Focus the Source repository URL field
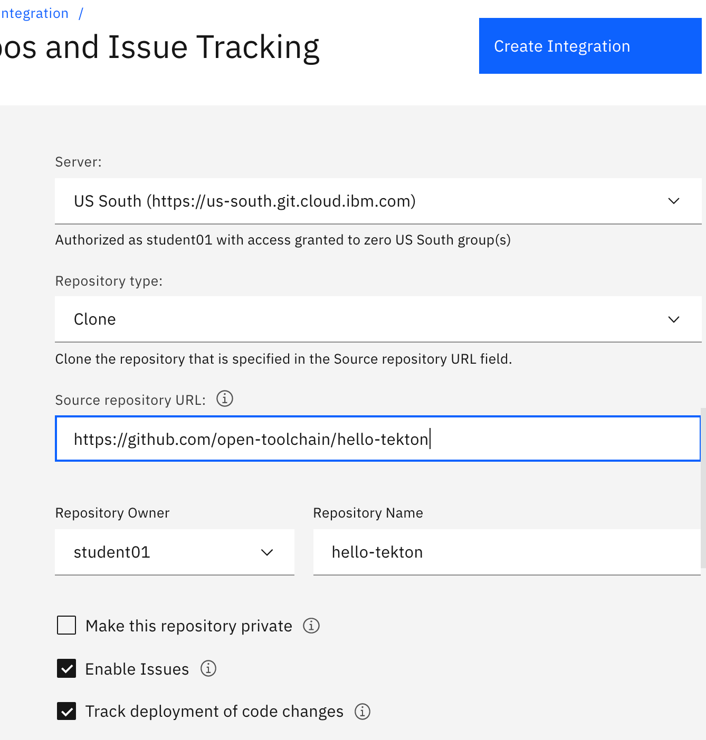The image size is (706, 740). tap(378, 439)
